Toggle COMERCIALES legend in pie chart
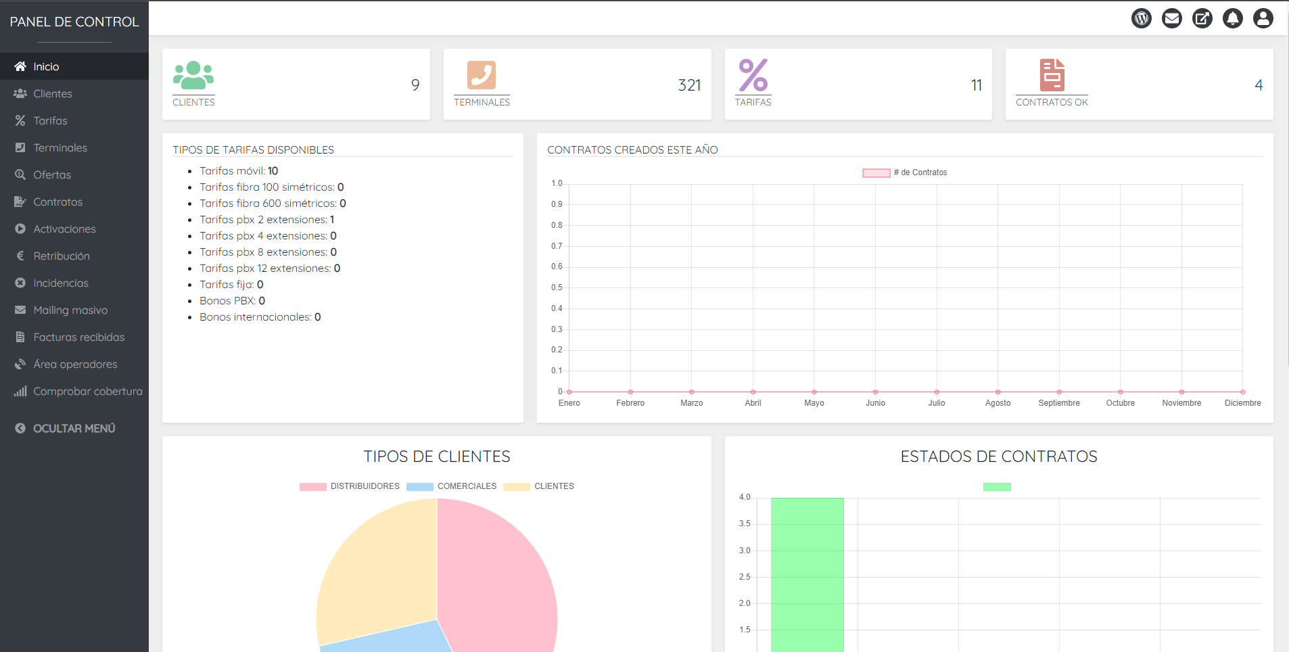1289x652 pixels. [451, 486]
